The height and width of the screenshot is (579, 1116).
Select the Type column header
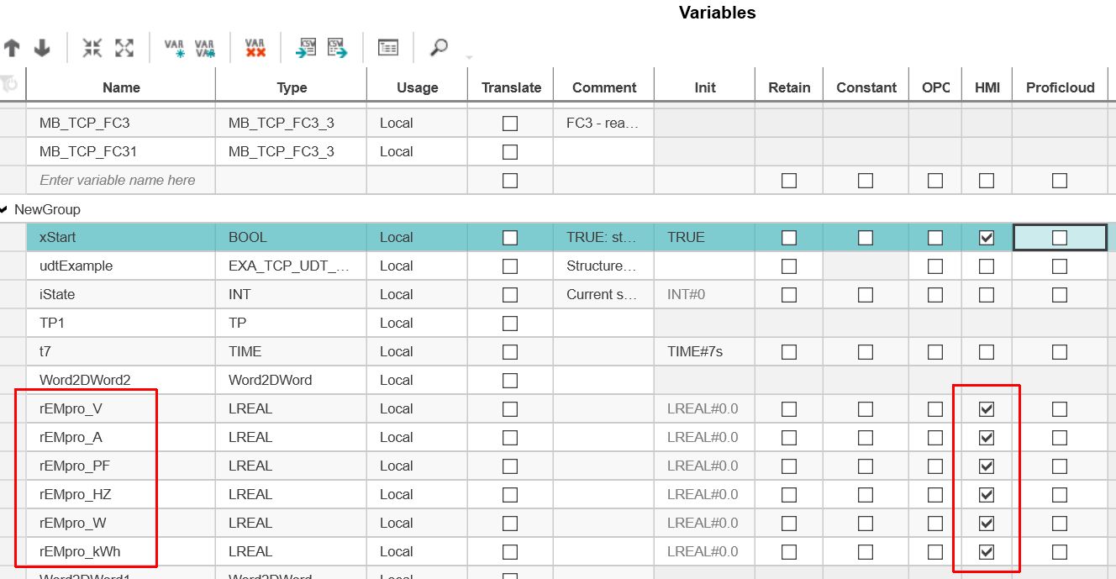(x=290, y=87)
